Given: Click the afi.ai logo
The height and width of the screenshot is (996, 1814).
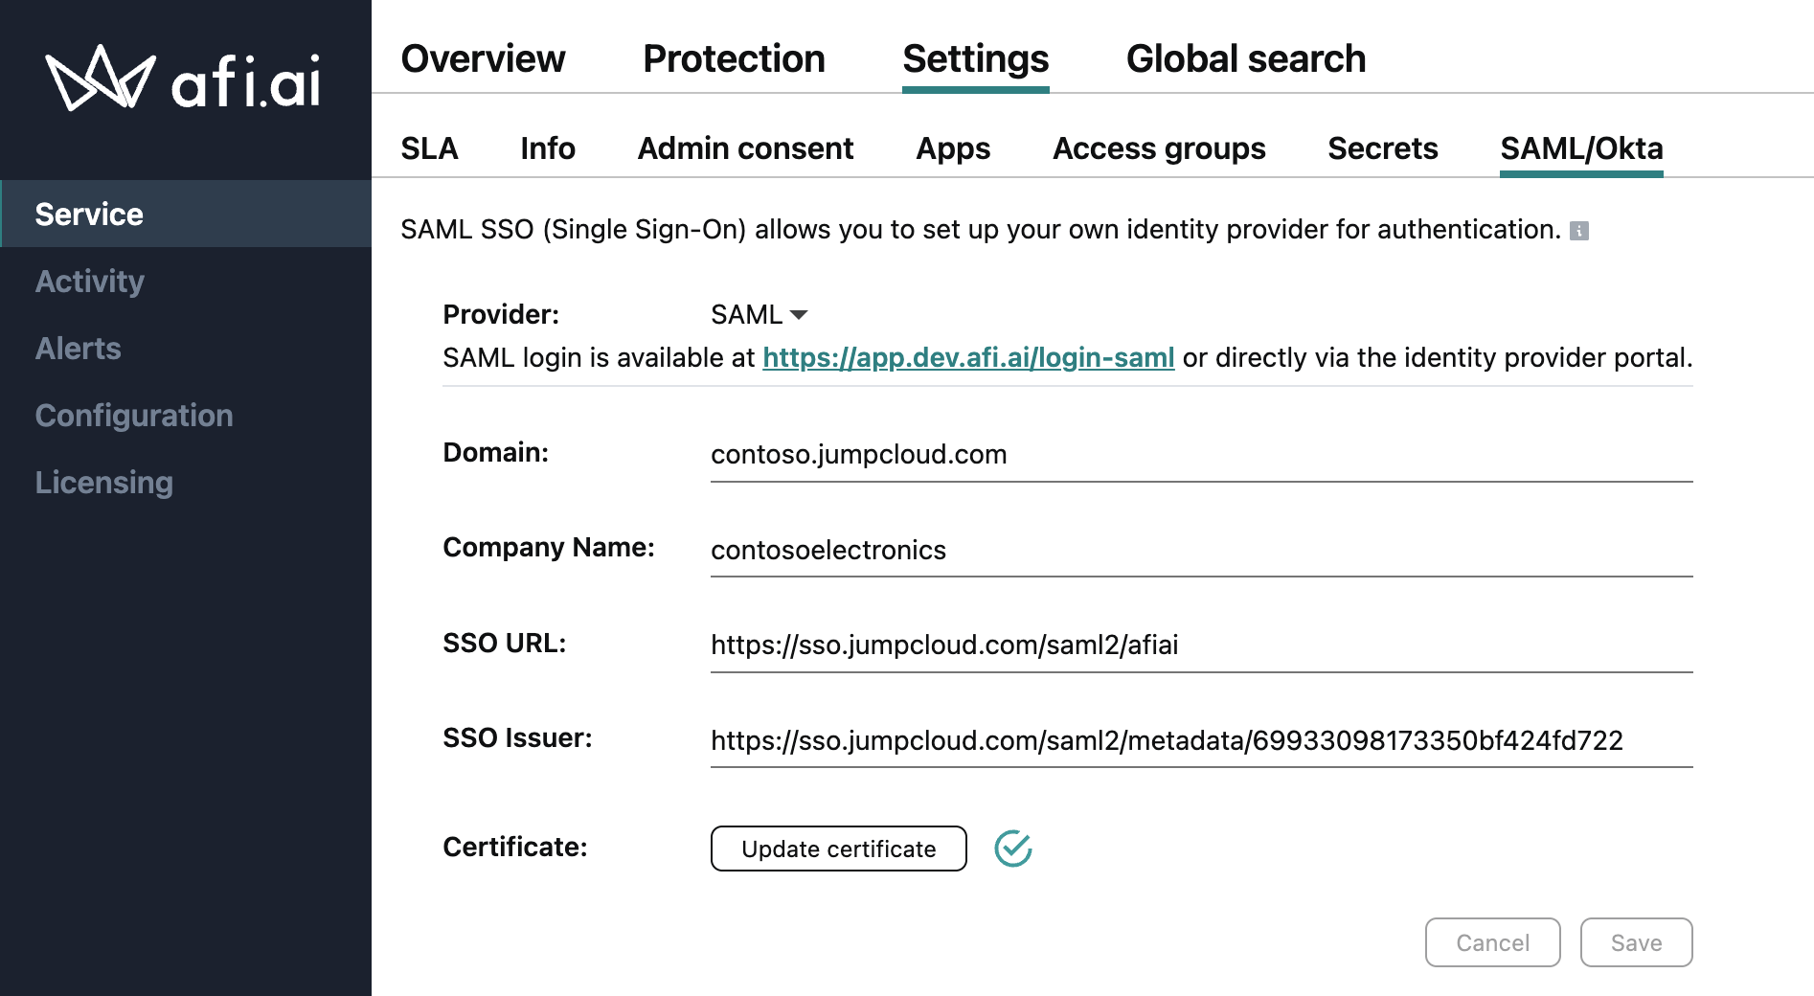Looking at the screenshot, I should point(184,79).
